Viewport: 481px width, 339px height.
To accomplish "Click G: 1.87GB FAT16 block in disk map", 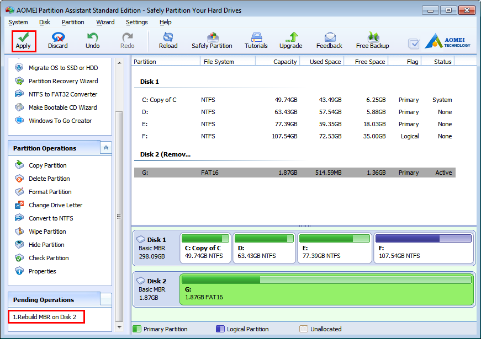I will click(327, 289).
